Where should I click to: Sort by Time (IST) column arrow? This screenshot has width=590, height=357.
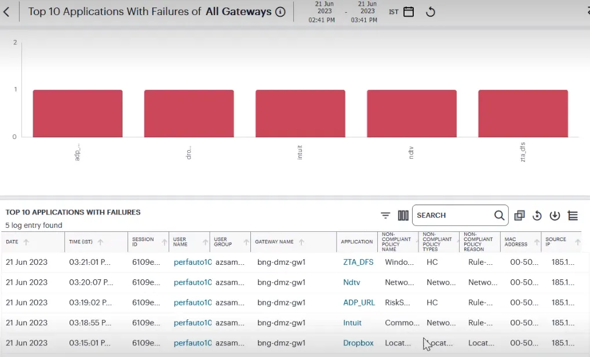tap(100, 242)
